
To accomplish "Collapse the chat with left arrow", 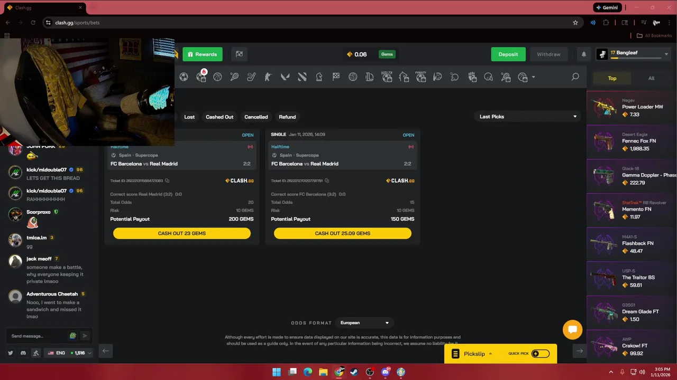I will (x=106, y=351).
